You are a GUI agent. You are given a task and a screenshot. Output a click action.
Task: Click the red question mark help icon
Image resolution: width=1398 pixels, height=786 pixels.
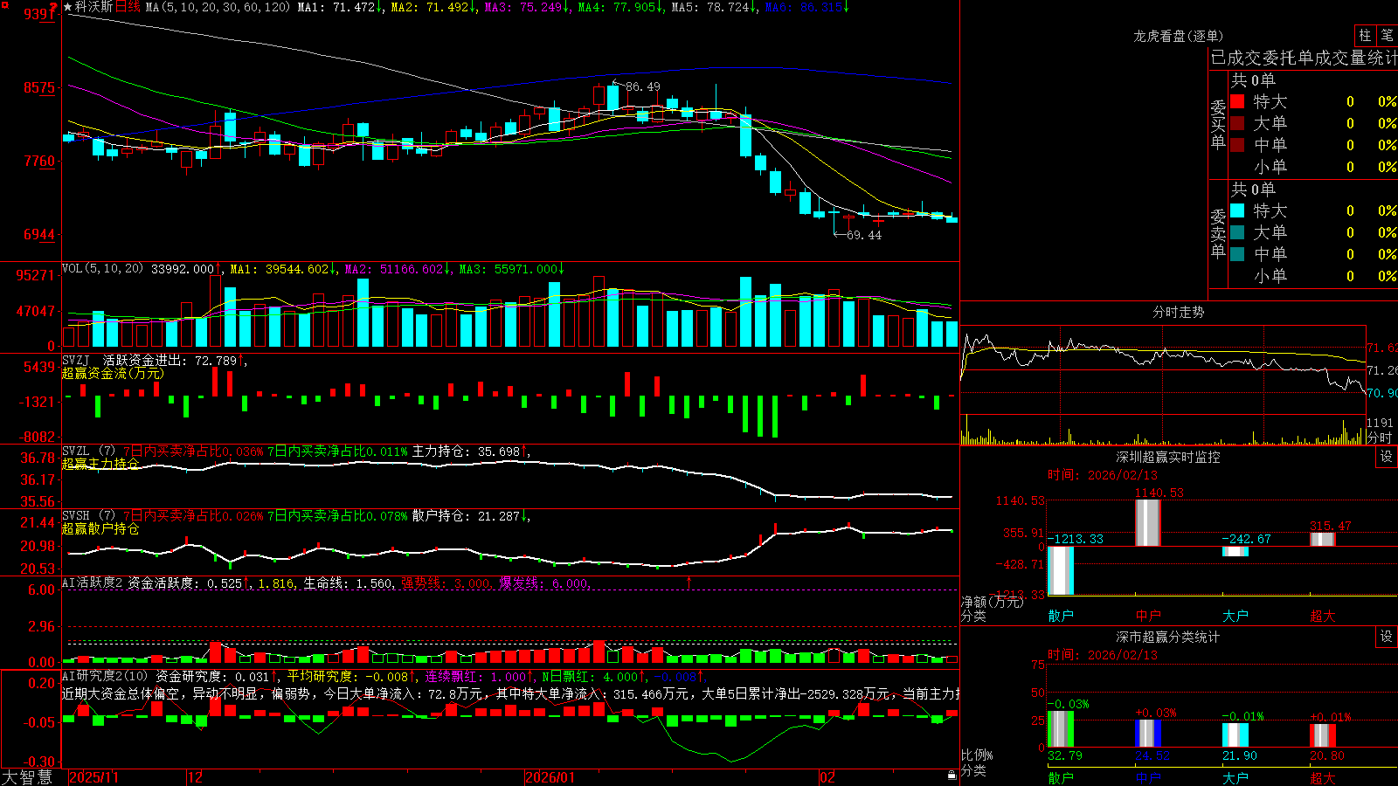point(54,7)
